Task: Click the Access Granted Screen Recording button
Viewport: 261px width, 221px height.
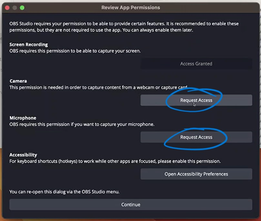Action: click(x=196, y=64)
